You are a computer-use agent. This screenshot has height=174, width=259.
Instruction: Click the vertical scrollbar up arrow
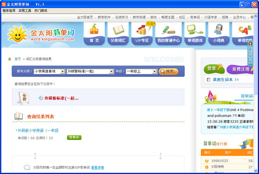(x=256, y=16)
